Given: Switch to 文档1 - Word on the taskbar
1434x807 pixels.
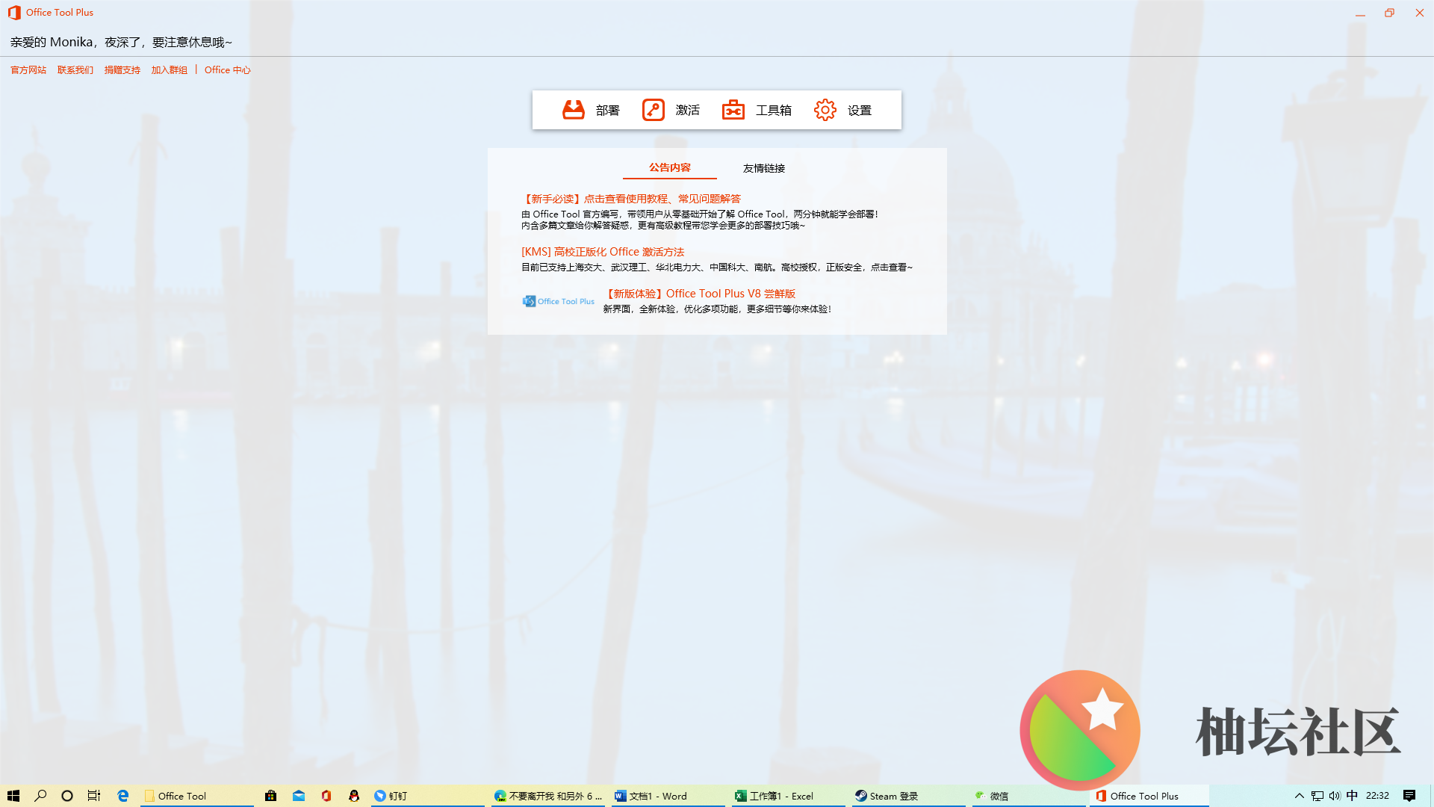Looking at the screenshot, I should coord(668,796).
